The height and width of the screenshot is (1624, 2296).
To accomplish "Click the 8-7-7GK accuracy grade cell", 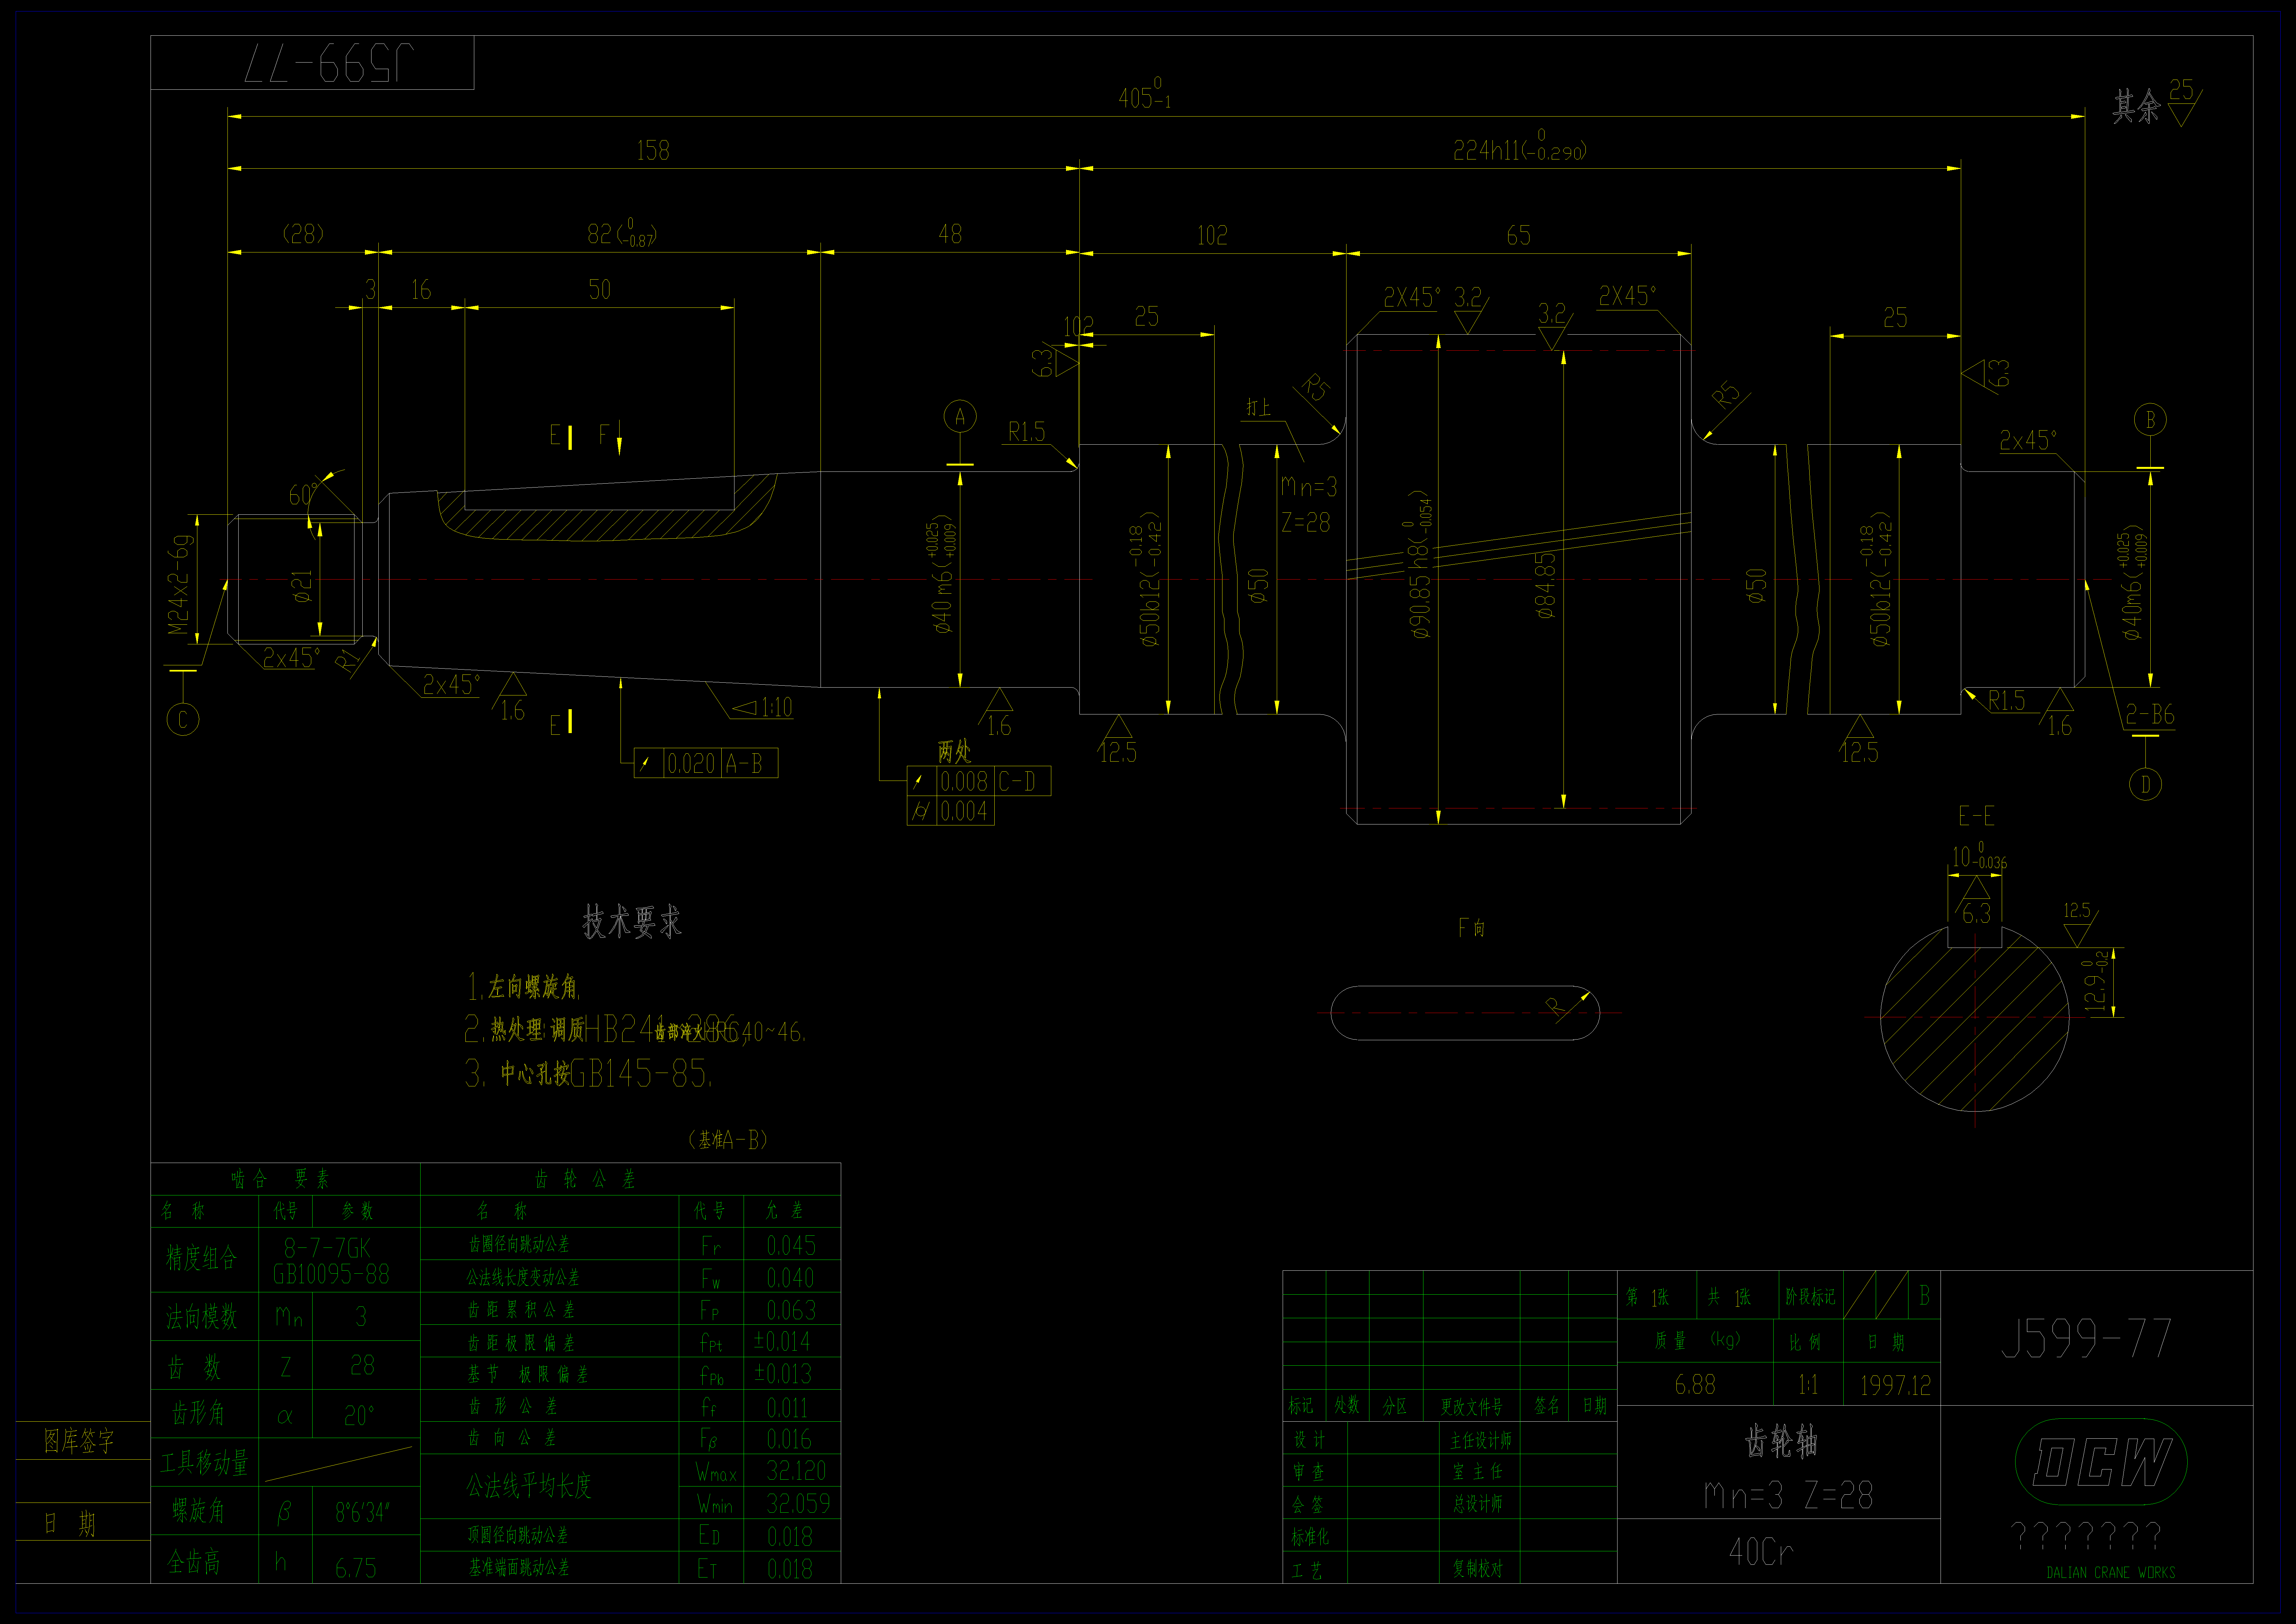I will [x=327, y=1248].
